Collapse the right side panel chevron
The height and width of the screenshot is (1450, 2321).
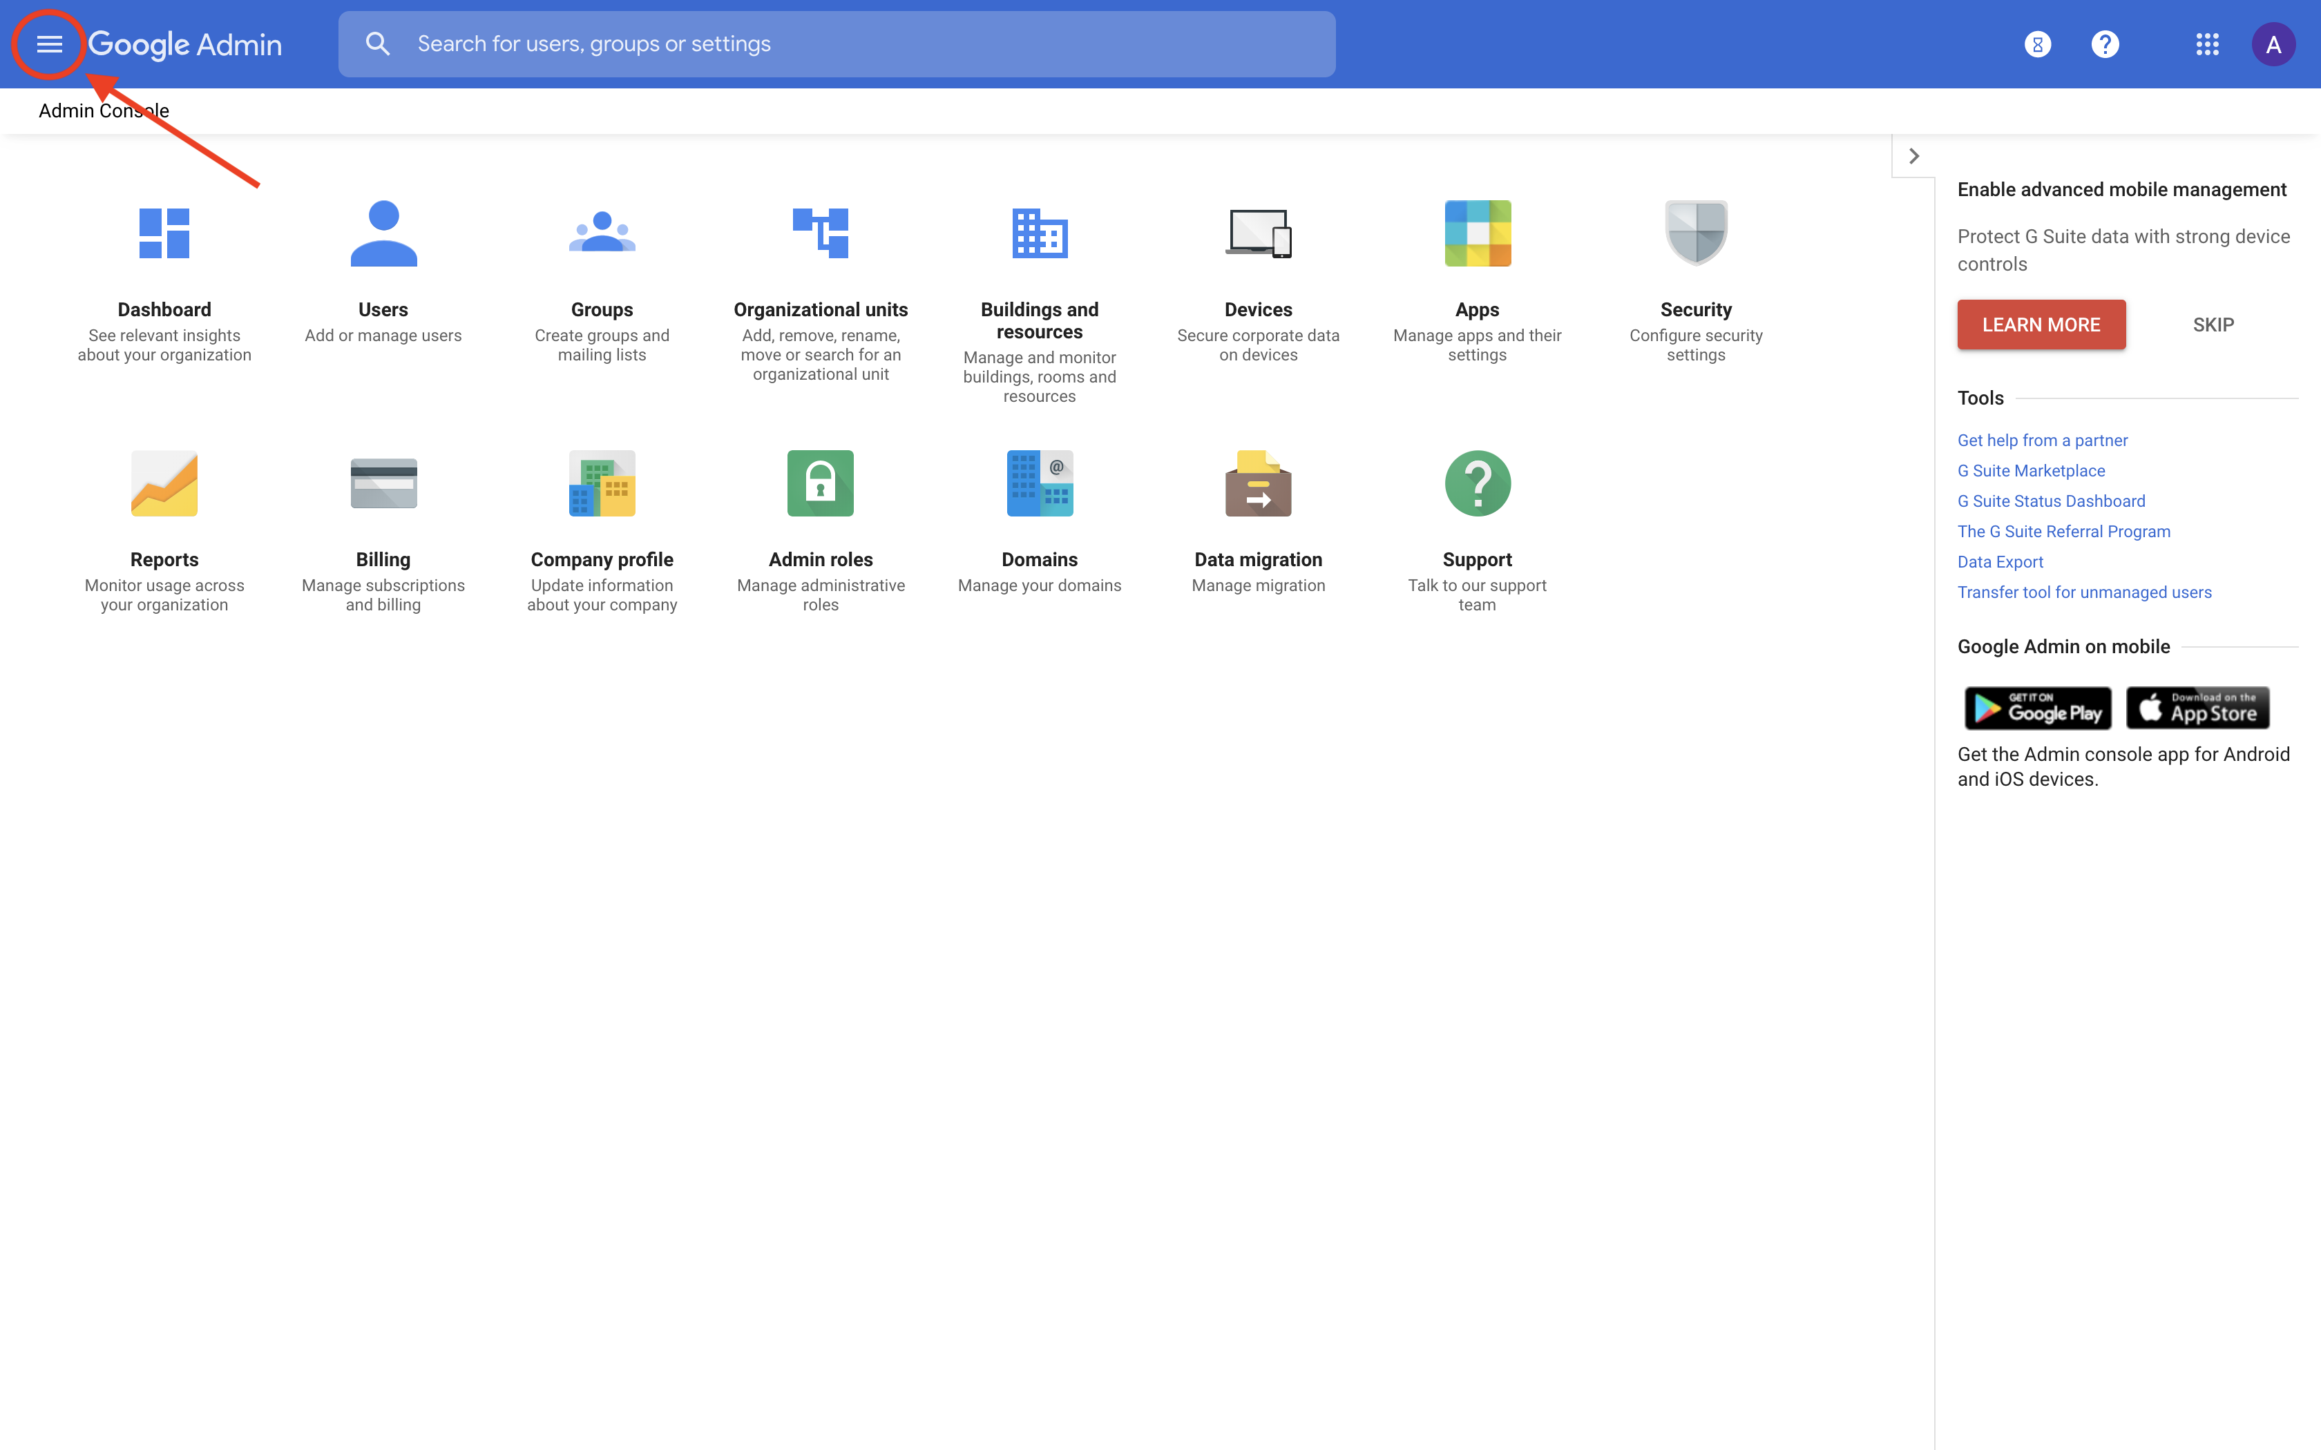coord(1913,156)
